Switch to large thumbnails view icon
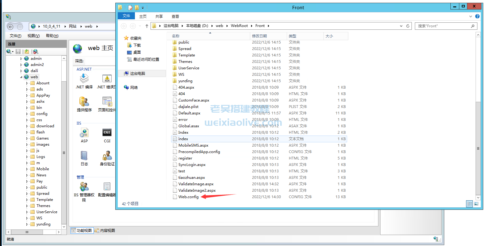This screenshot has width=486, height=246. (x=476, y=204)
